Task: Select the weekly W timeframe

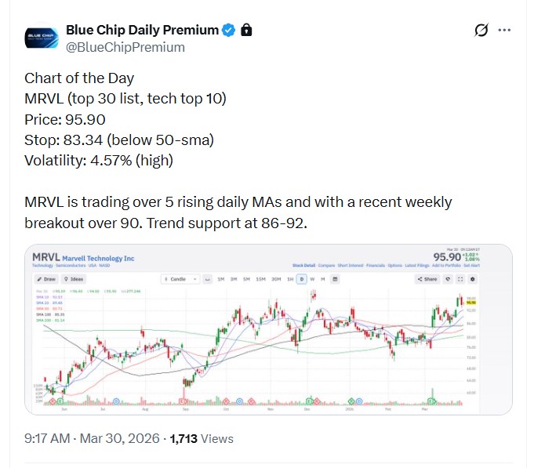Action: (x=311, y=278)
